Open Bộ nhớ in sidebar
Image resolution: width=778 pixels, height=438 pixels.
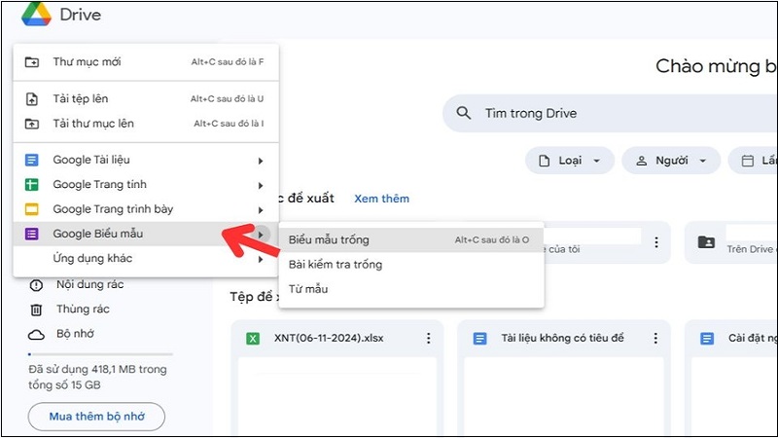click(x=75, y=334)
